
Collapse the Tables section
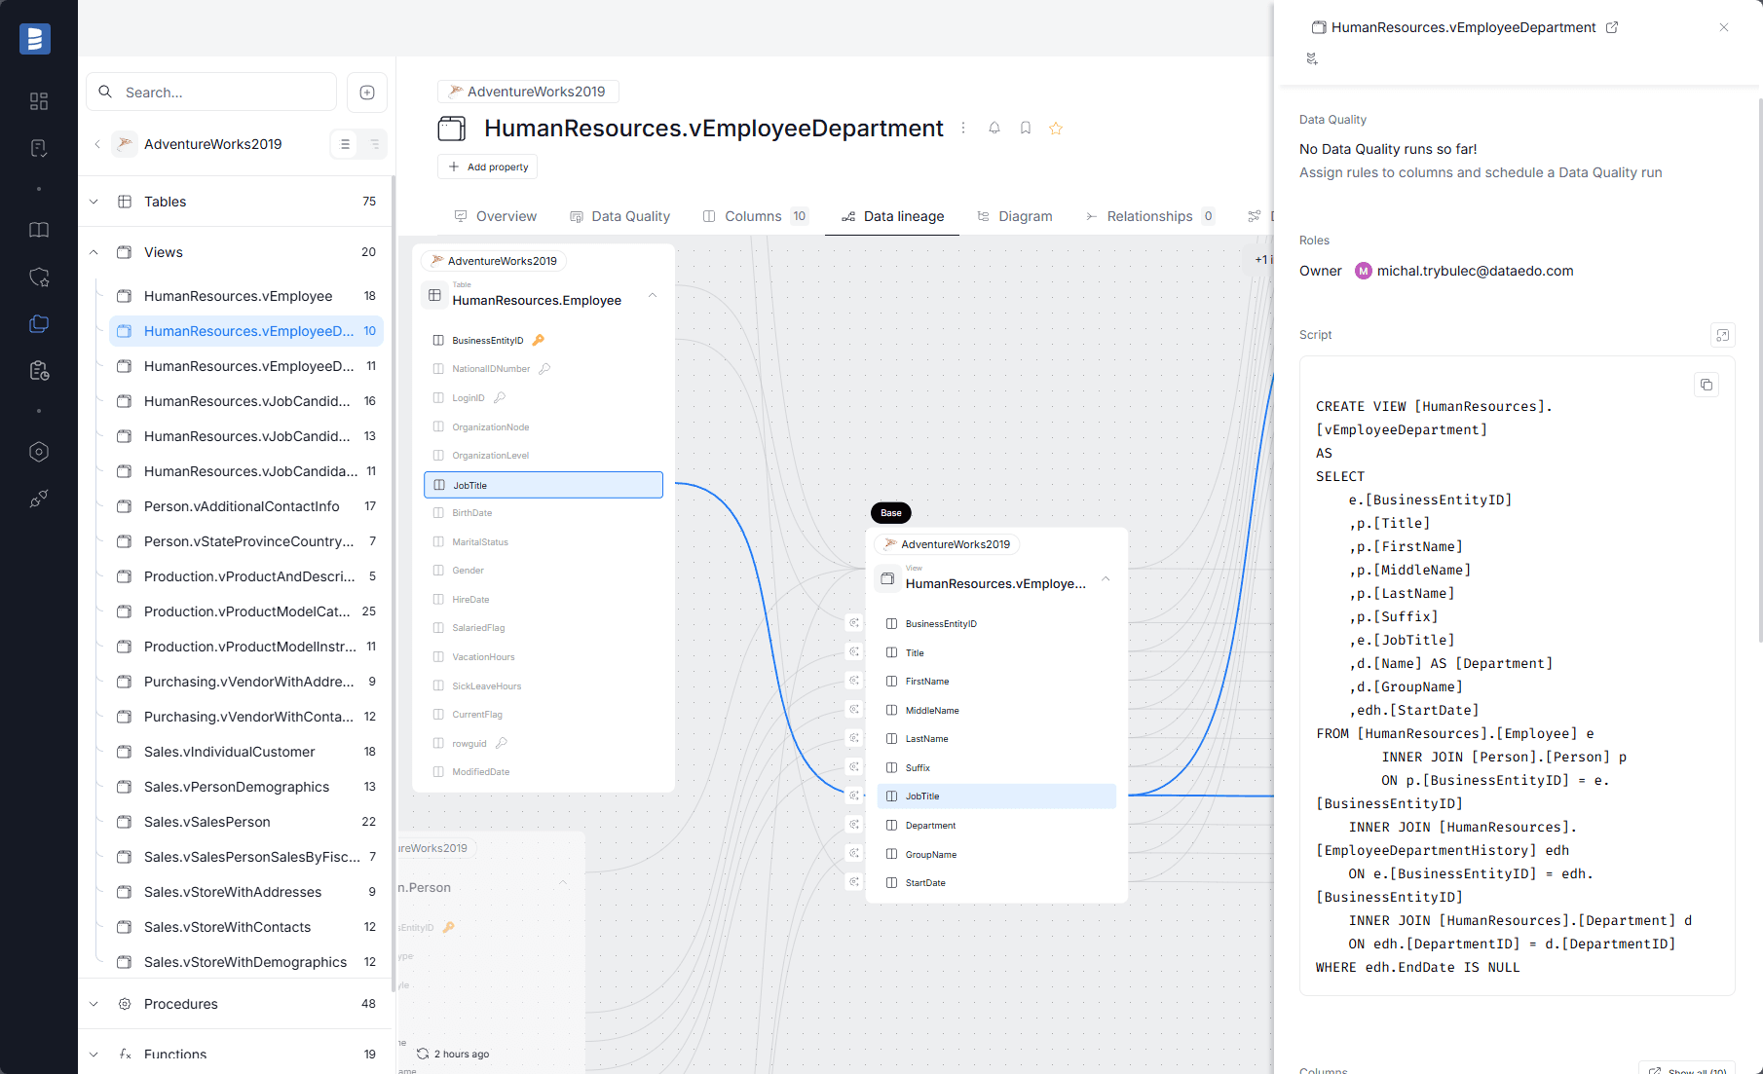94,202
